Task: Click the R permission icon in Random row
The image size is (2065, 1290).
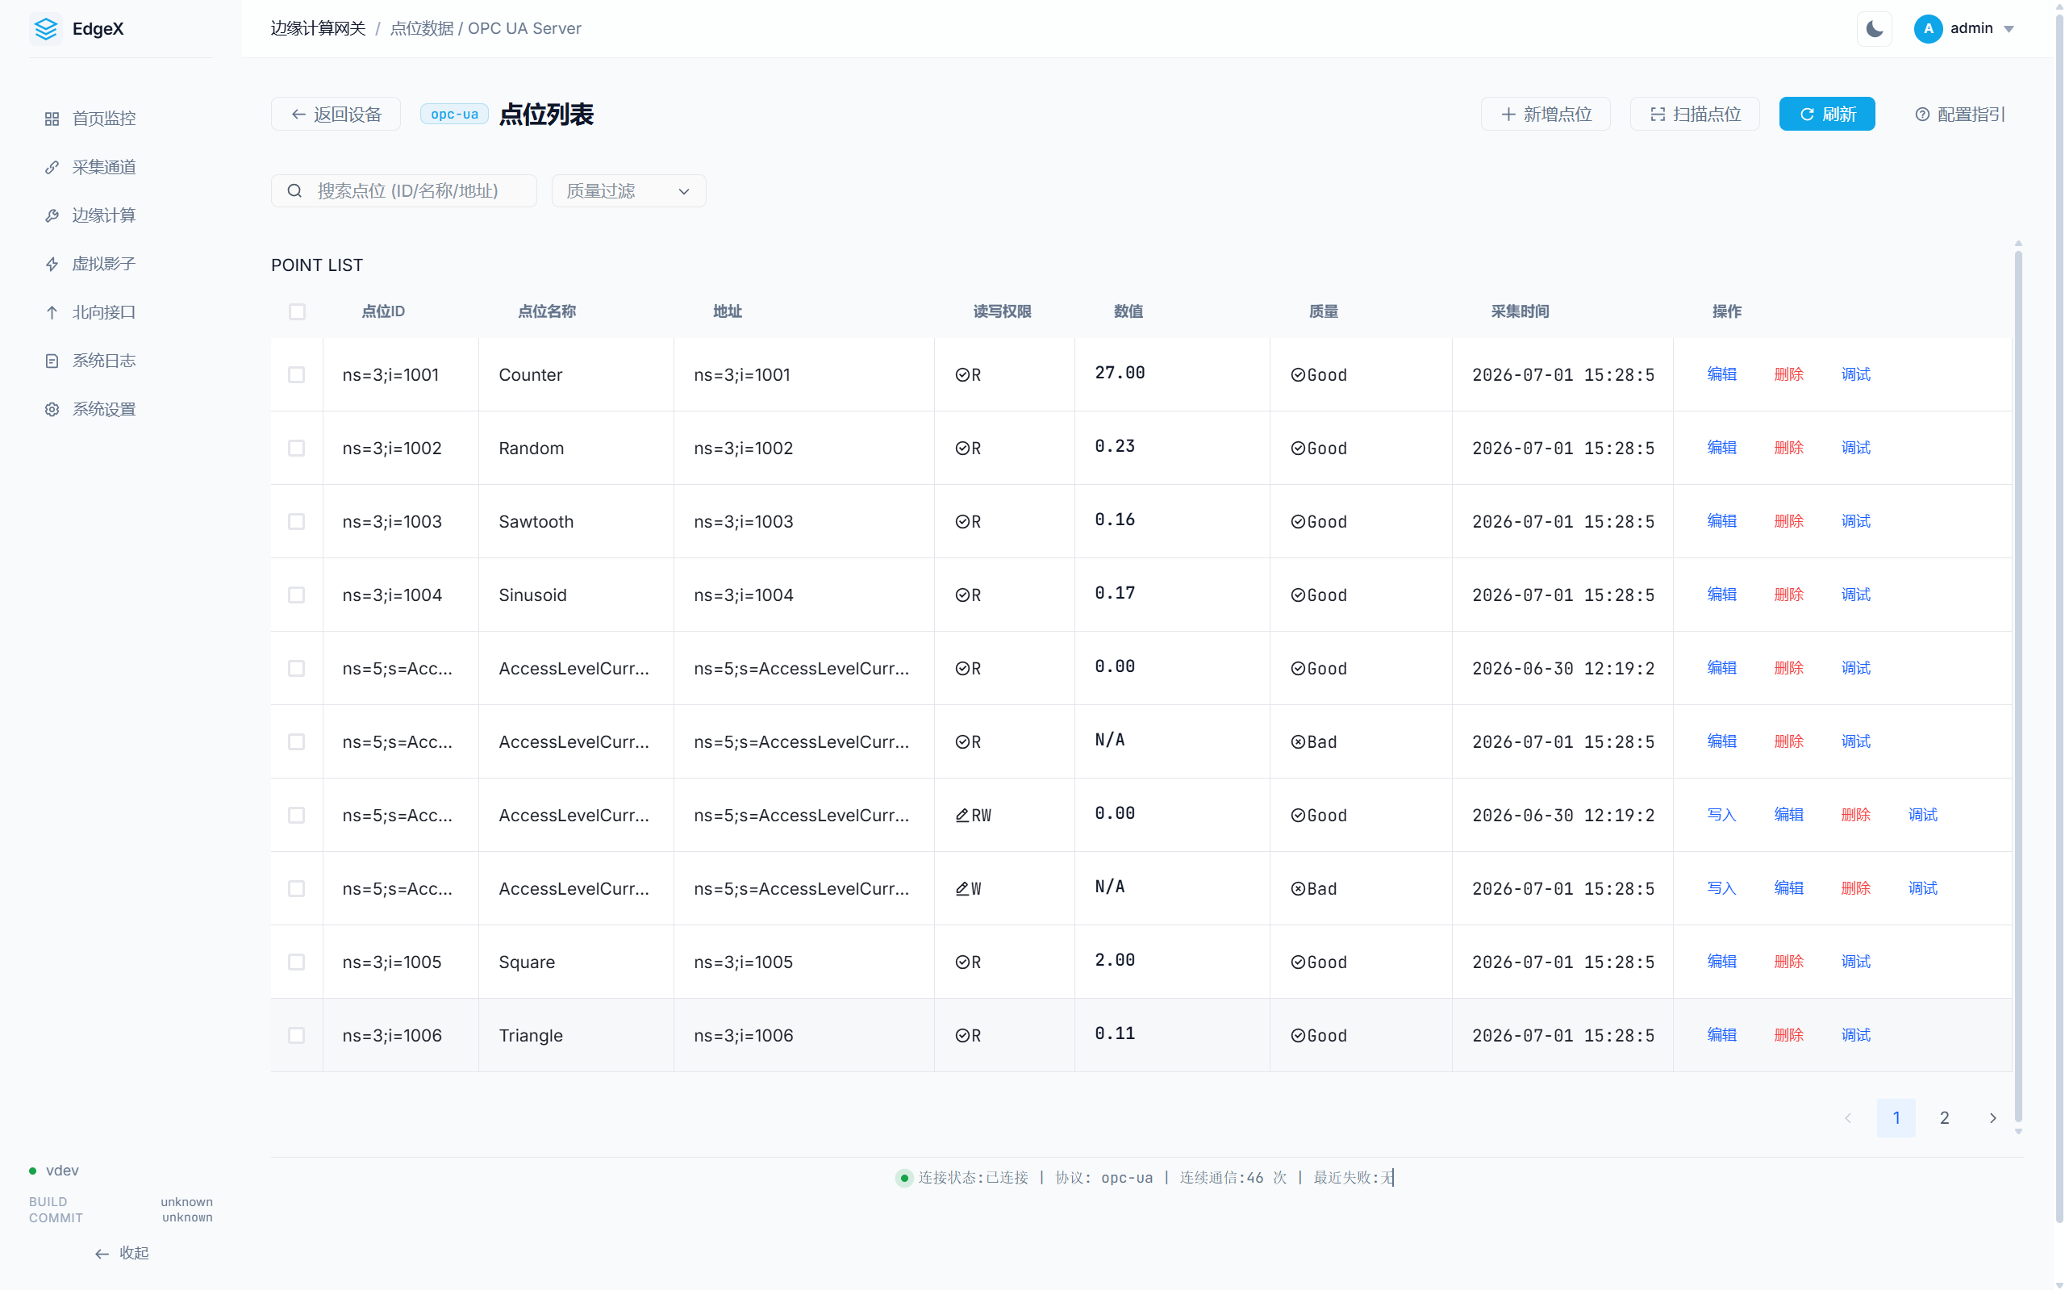Action: click(x=962, y=449)
